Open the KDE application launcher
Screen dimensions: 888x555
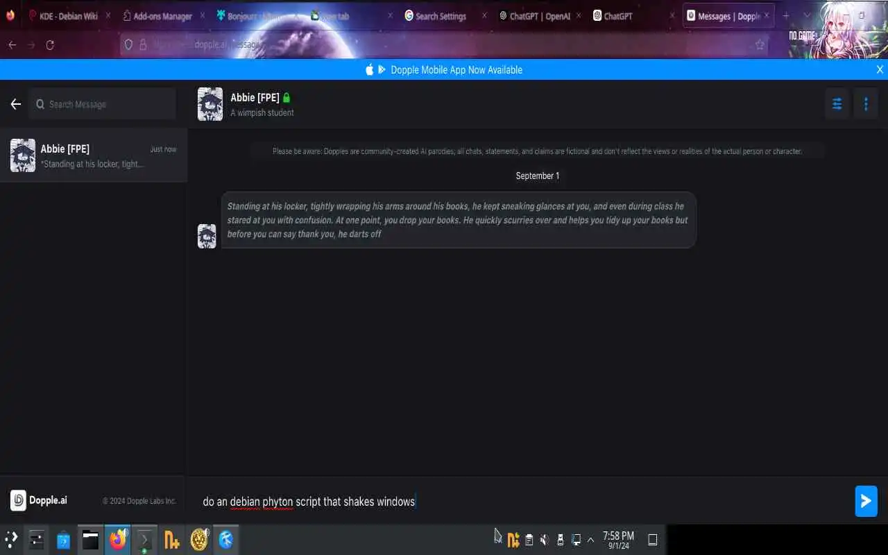[12, 539]
